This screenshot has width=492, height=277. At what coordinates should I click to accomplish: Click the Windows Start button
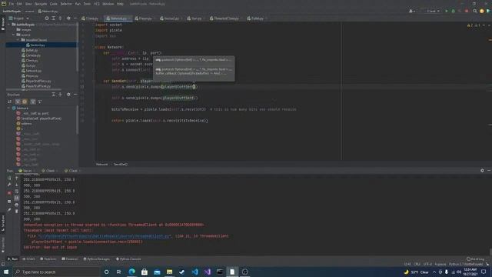[6, 272]
